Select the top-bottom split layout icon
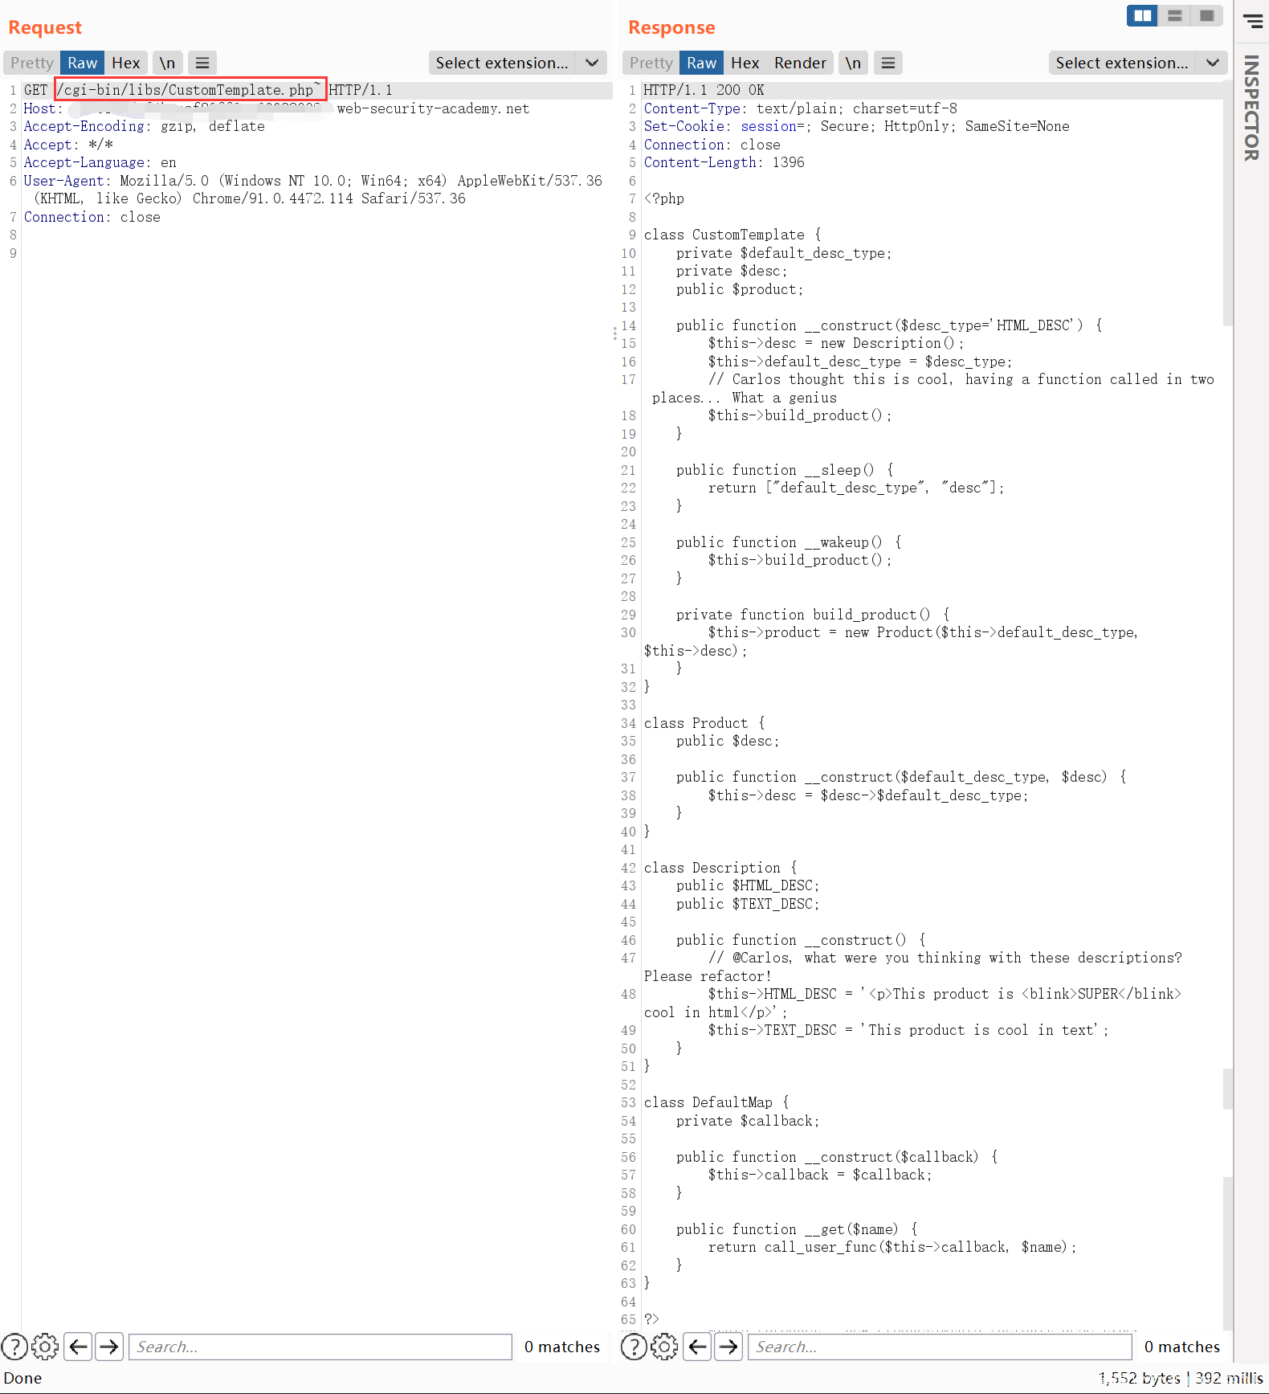Image resolution: width=1269 pixels, height=1394 pixels. (1174, 15)
